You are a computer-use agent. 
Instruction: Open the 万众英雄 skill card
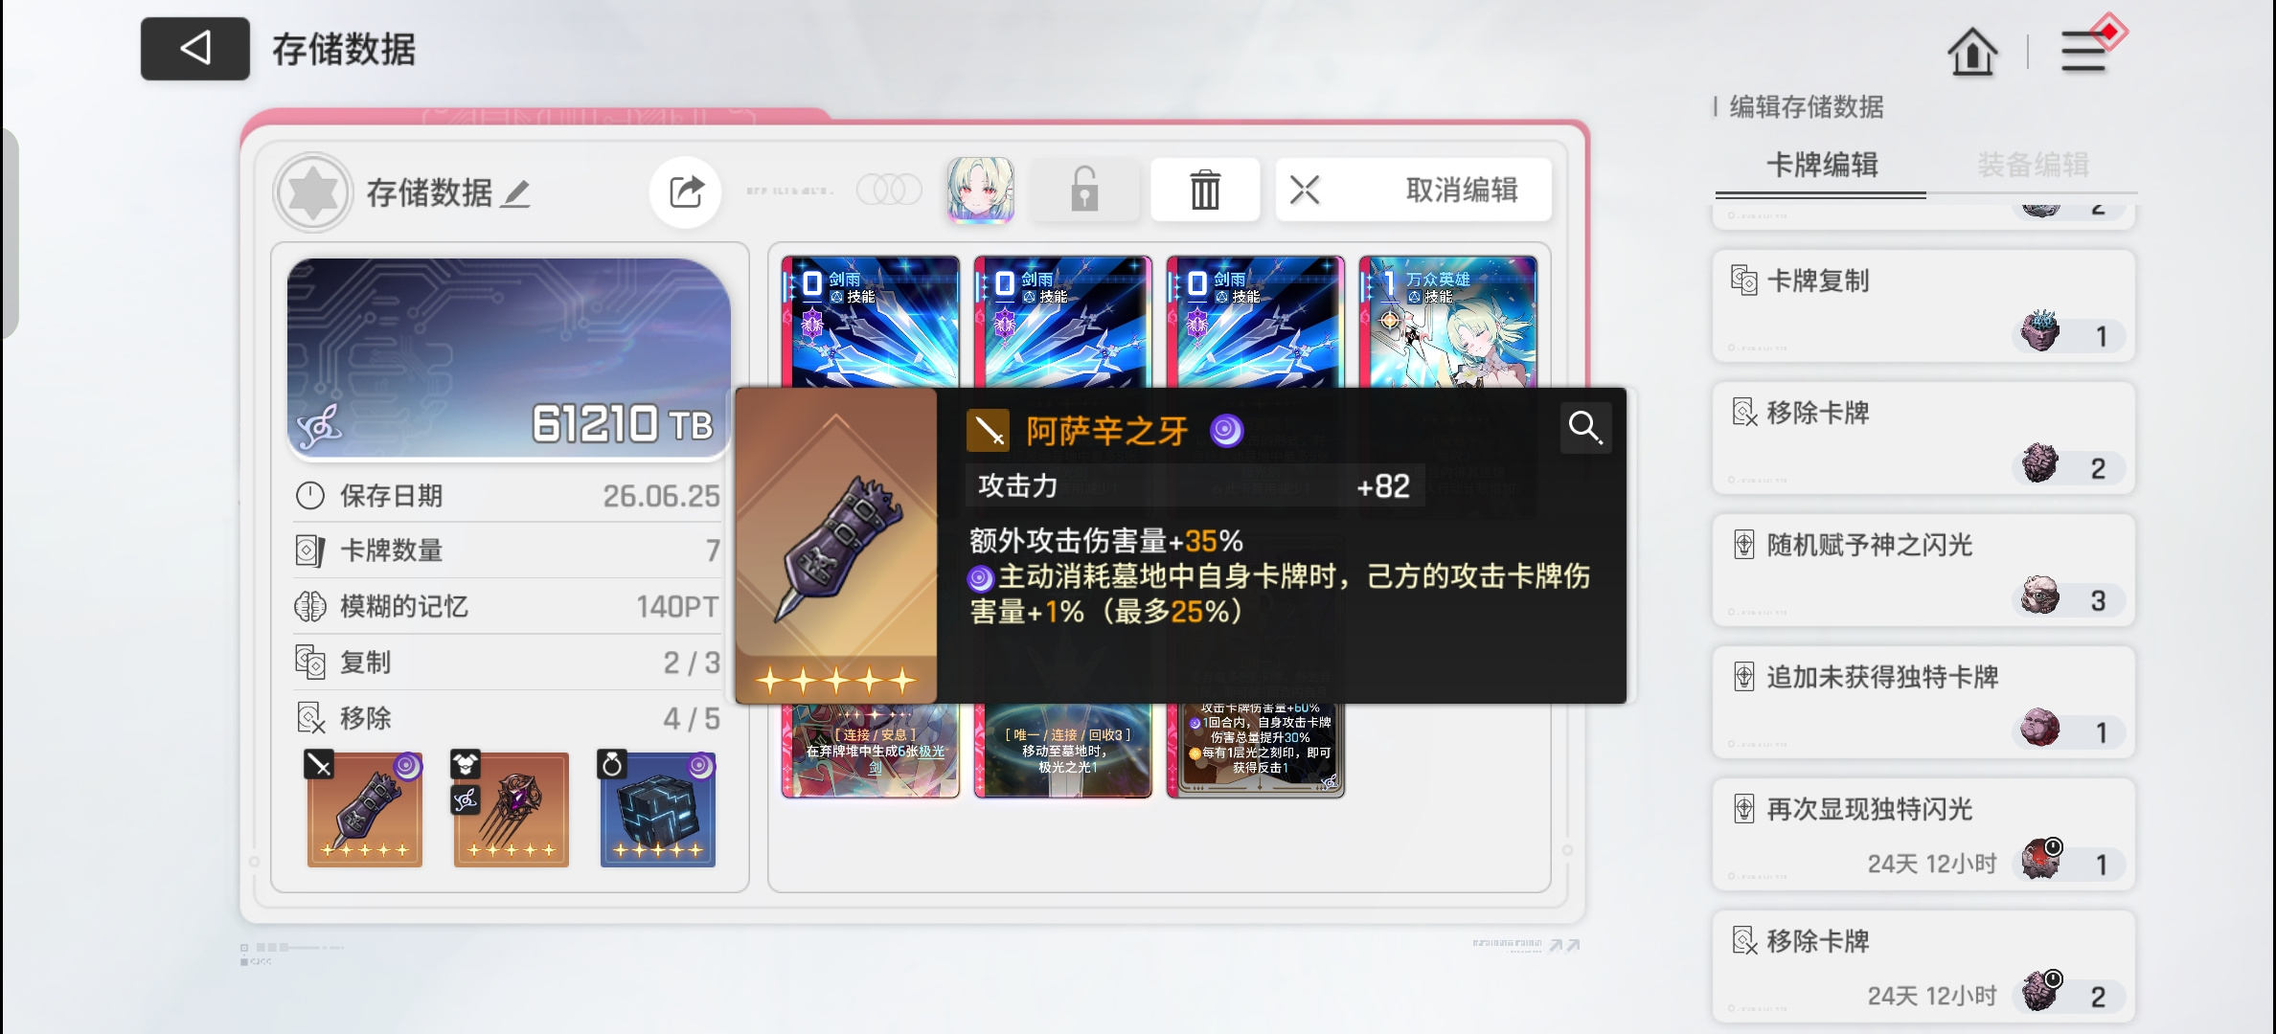click(1448, 322)
